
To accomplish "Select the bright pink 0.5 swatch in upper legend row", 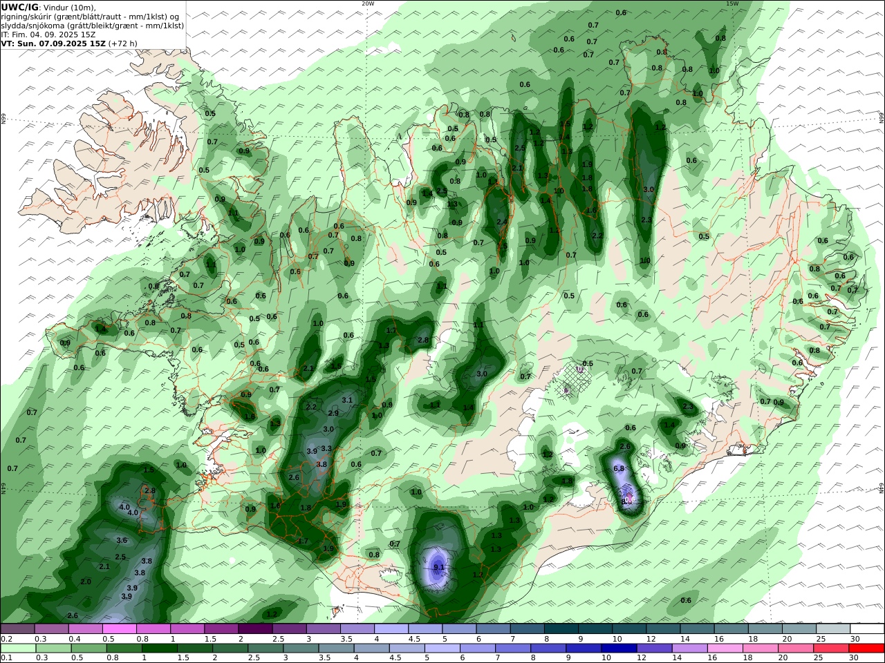I will [119, 629].
